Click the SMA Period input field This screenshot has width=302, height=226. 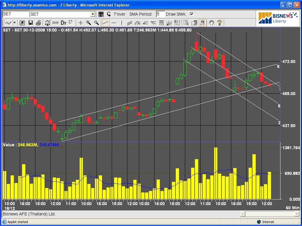[160, 14]
